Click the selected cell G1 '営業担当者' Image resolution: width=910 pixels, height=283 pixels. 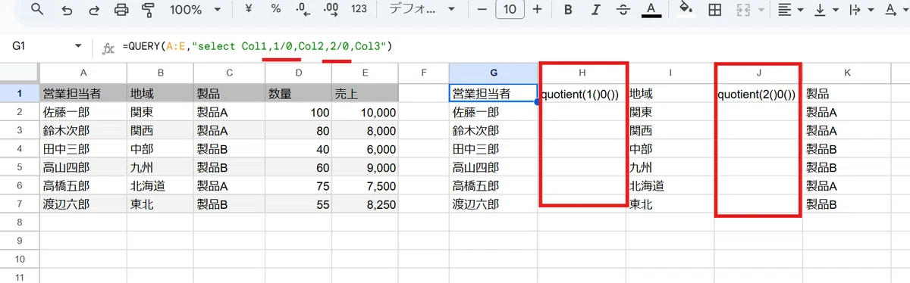[494, 95]
